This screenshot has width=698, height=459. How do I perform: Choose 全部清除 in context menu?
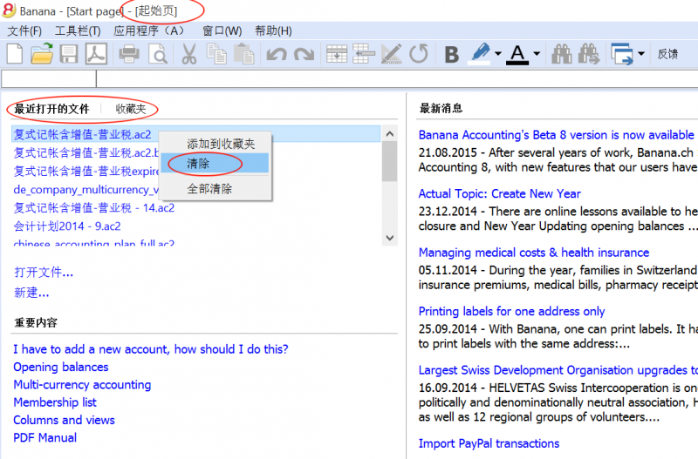215,189
